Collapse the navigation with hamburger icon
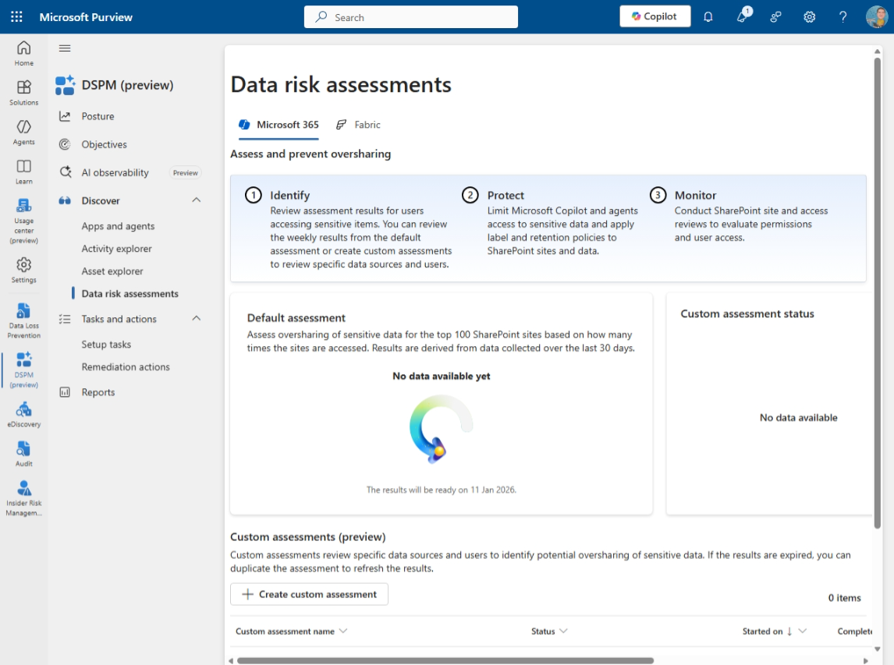894x665 pixels. [65, 48]
